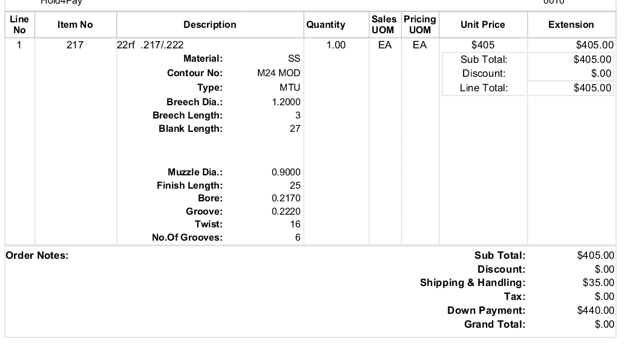The height and width of the screenshot is (364, 636).
Task: Click the Item No value 217
Action: pyautogui.click(x=75, y=45)
